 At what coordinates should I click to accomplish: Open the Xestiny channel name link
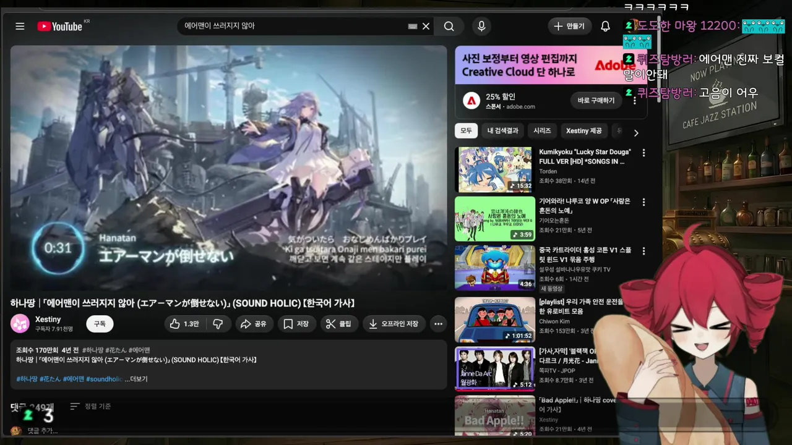pyautogui.click(x=48, y=319)
